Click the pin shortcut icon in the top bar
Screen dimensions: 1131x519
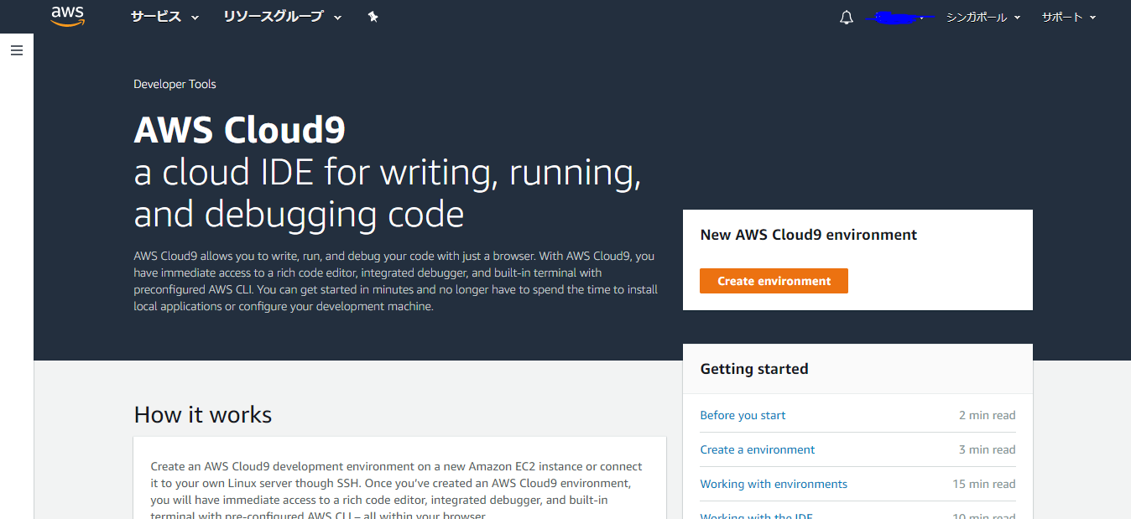point(373,17)
